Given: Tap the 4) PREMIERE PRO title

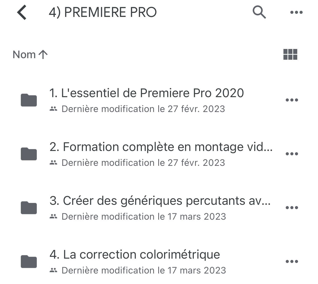Looking at the screenshot, I should 102,12.
